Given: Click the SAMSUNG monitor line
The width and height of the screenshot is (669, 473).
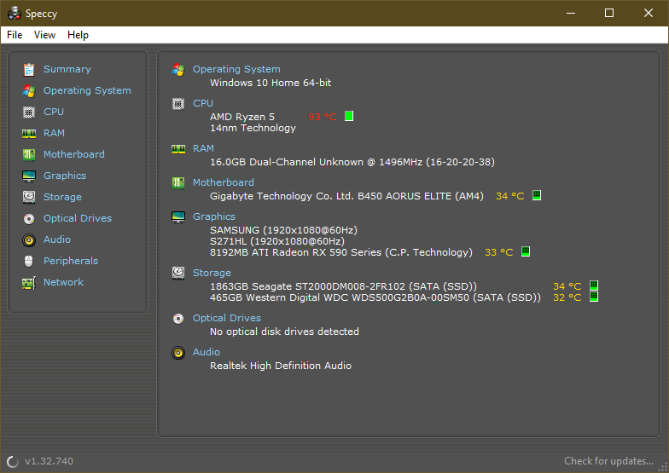Looking at the screenshot, I should (x=283, y=230).
